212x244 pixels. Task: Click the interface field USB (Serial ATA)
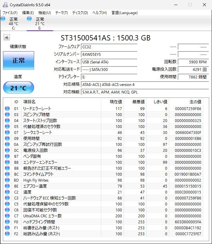[x=109, y=62]
